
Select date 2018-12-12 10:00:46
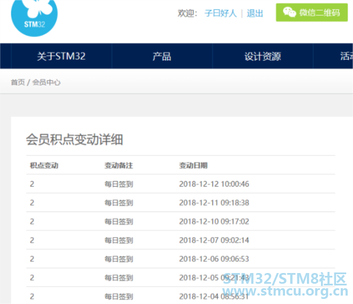pyautogui.click(x=214, y=184)
